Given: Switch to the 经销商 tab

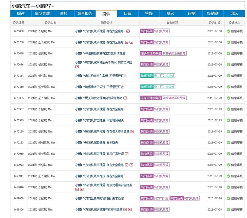Looking at the screenshot, I should pyautogui.click(x=213, y=14).
